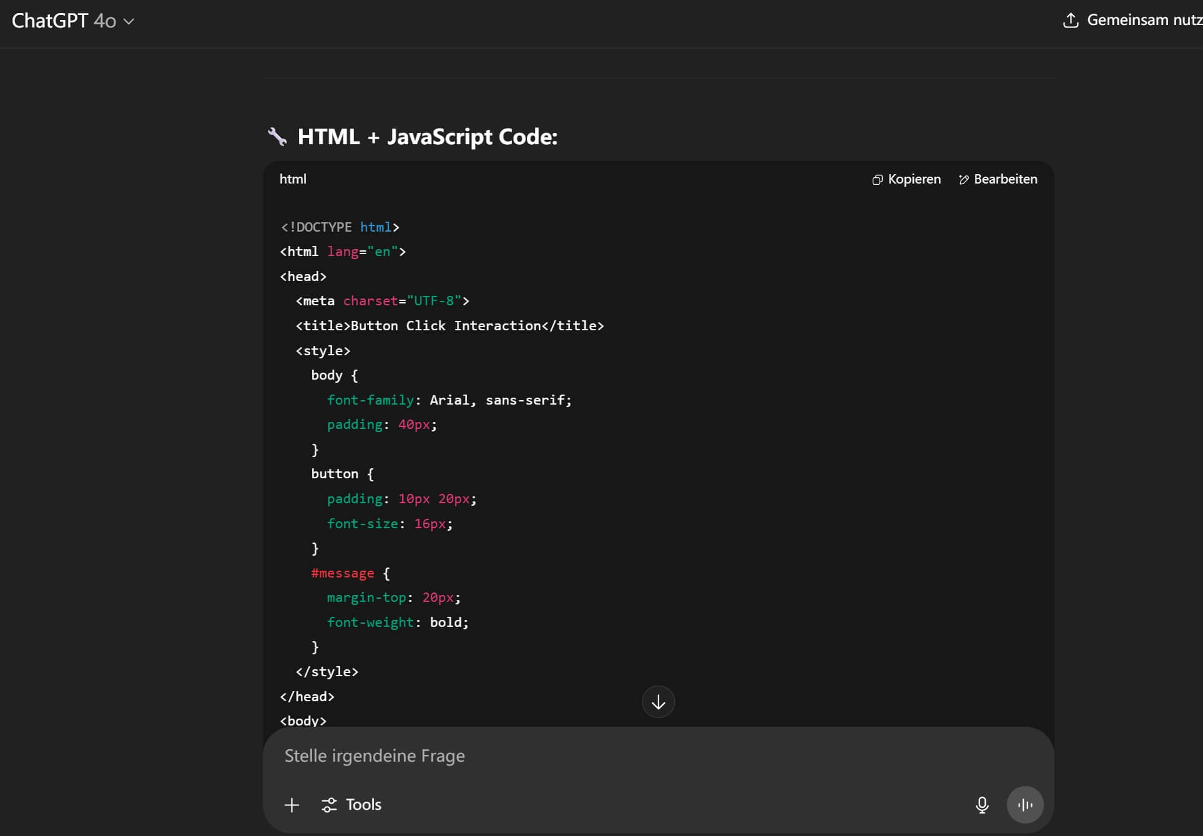The width and height of the screenshot is (1203, 836).
Task: Open the ChatGPT 4o model dropdown
Action: pos(73,21)
